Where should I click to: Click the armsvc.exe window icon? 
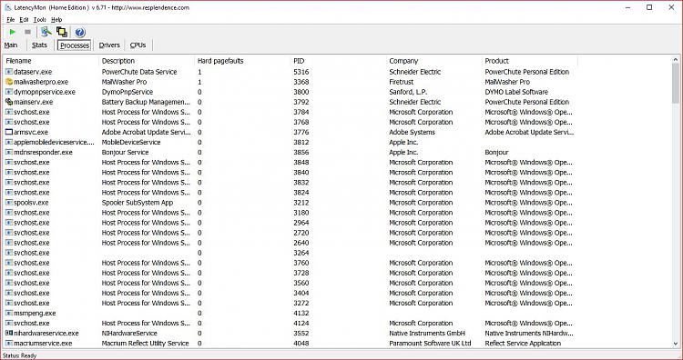tap(9, 132)
